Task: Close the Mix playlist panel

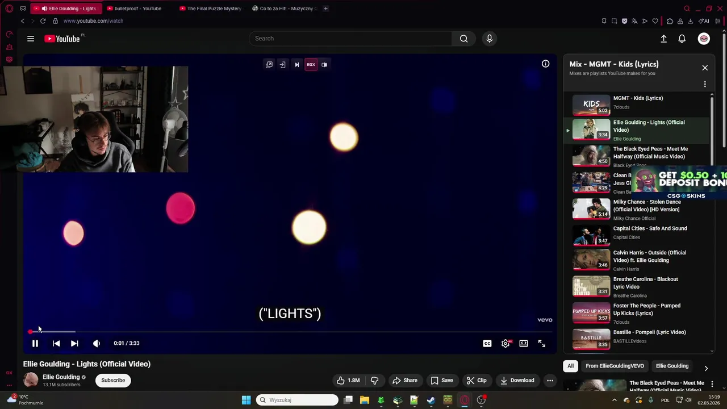Action: [705, 68]
